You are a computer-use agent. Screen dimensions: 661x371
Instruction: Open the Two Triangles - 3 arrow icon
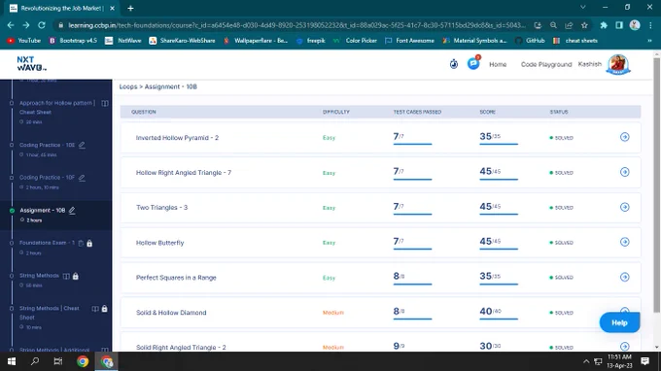[x=625, y=207]
